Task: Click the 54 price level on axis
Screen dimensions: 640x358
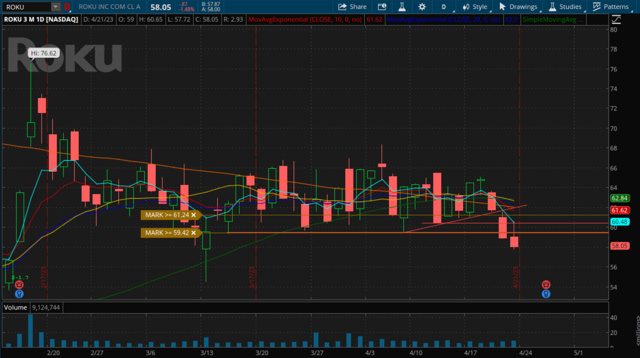Action: click(614, 287)
